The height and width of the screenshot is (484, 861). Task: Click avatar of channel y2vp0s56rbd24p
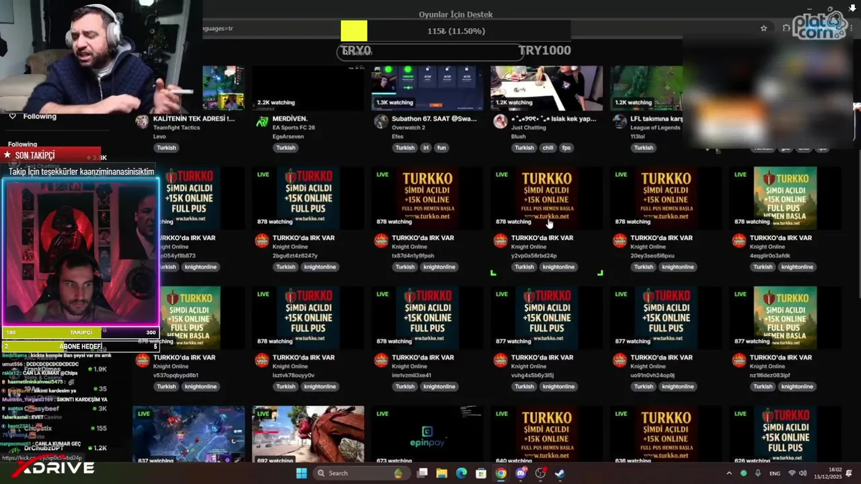click(x=500, y=241)
